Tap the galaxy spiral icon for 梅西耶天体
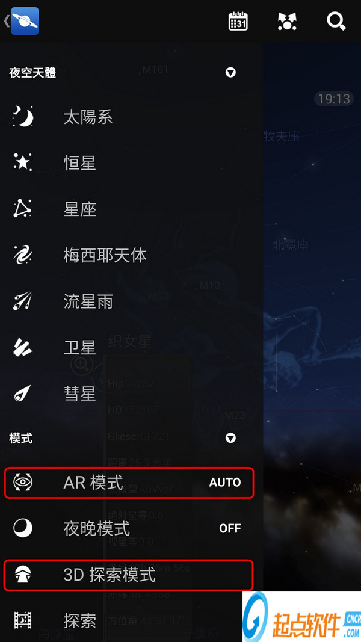 pos(22,255)
